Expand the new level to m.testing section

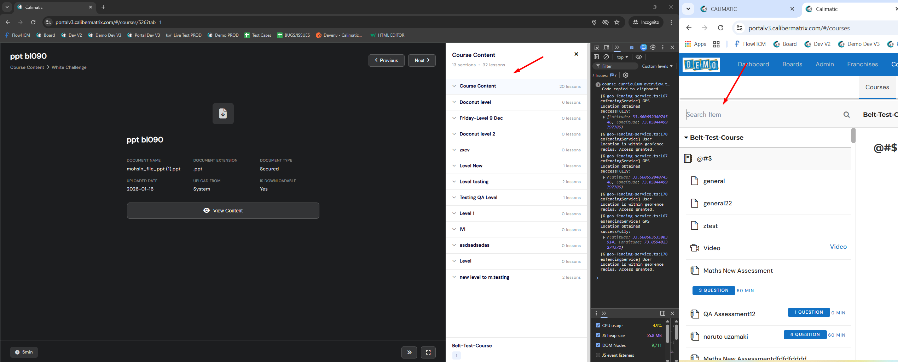click(516, 277)
